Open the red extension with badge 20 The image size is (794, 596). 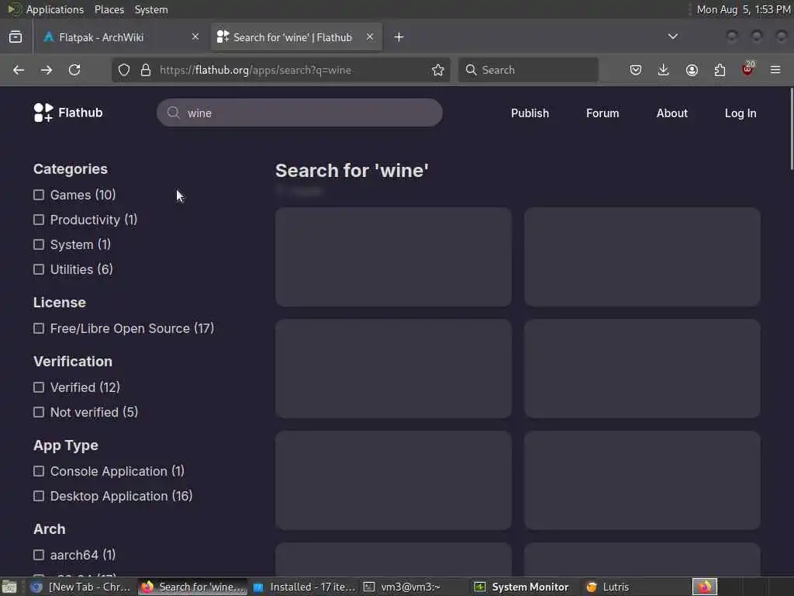[x=748, y=69]
